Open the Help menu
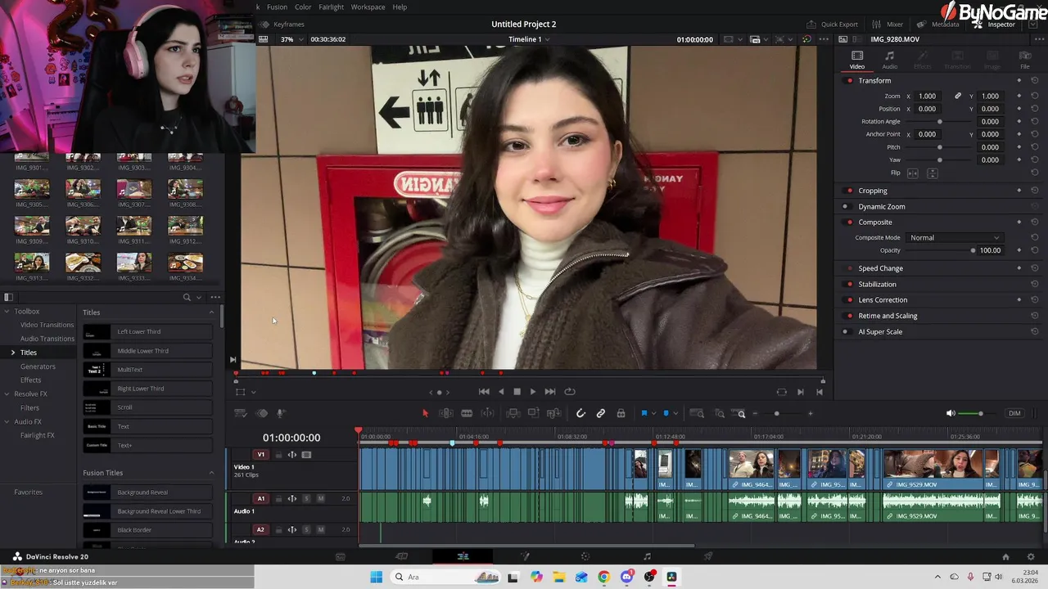Image resolution: width=1048 pixels, height=589 pixels. (x=400, y=7)
